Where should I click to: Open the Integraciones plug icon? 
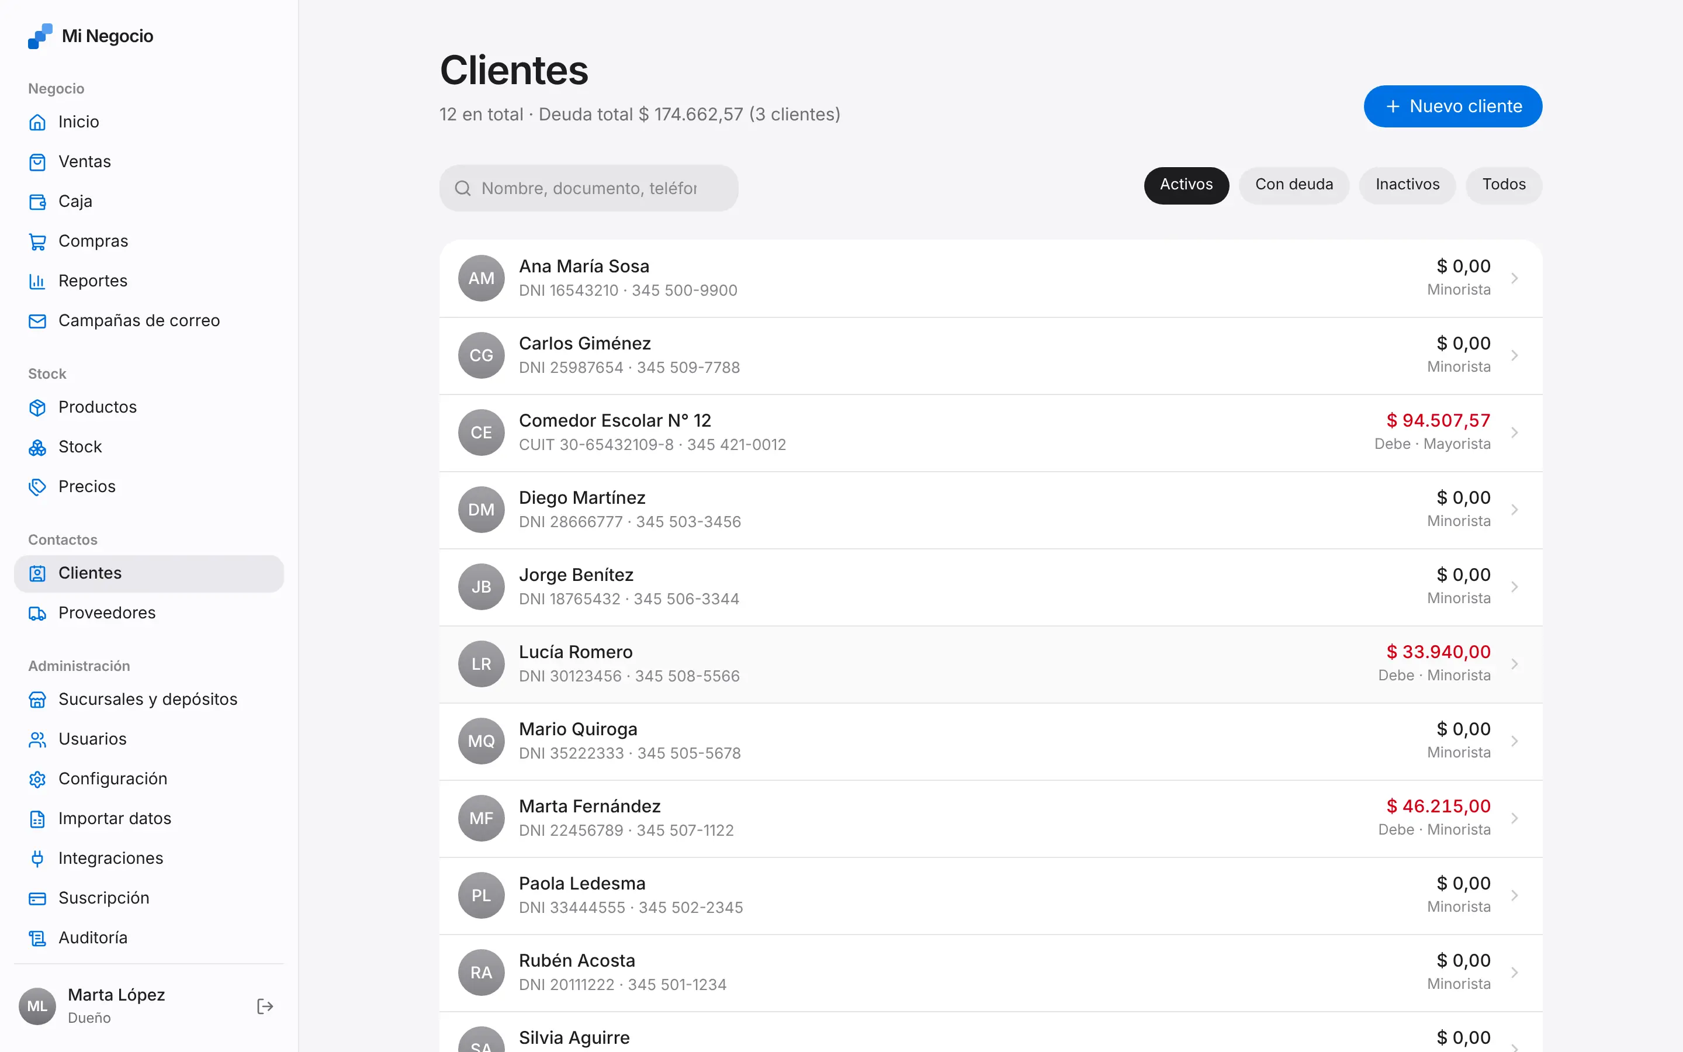[37, 859]
